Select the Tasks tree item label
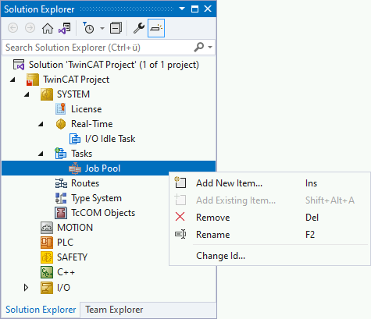 click(82, 154)
